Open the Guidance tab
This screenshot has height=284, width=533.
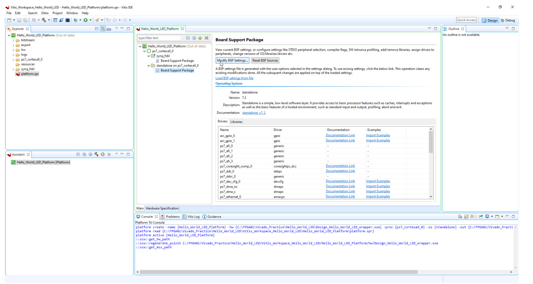tap(212, 217)
